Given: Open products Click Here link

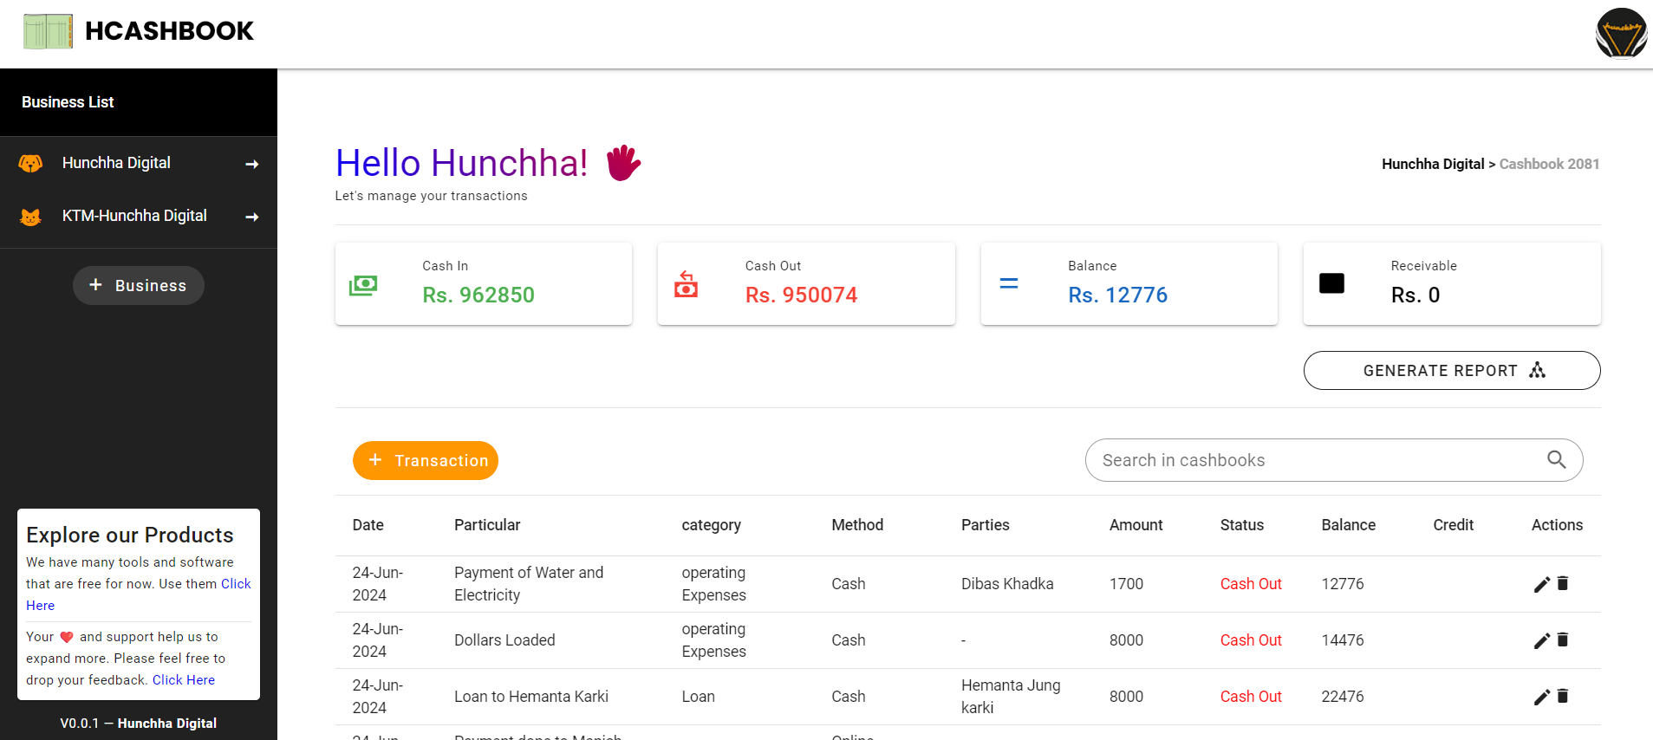Looking at the screenshot, I should (138, 594).
